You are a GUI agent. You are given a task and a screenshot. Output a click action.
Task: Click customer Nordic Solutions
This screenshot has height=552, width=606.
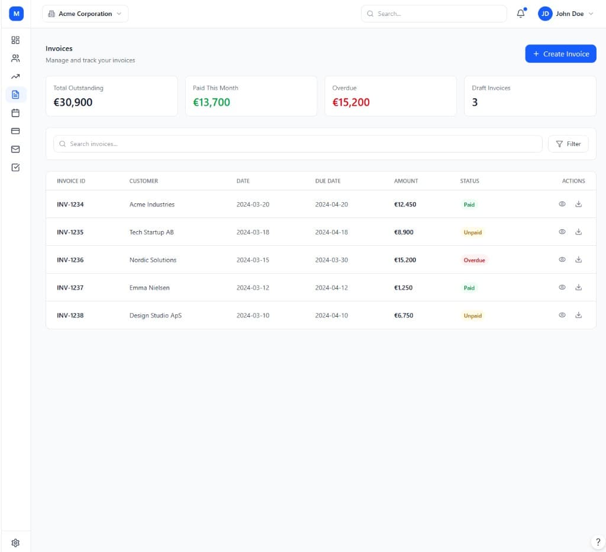153,260
